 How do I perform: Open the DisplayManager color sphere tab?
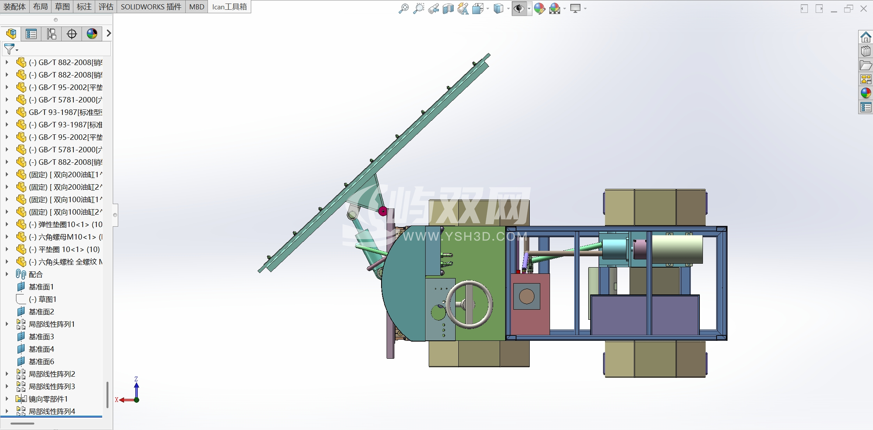(92, 34)
